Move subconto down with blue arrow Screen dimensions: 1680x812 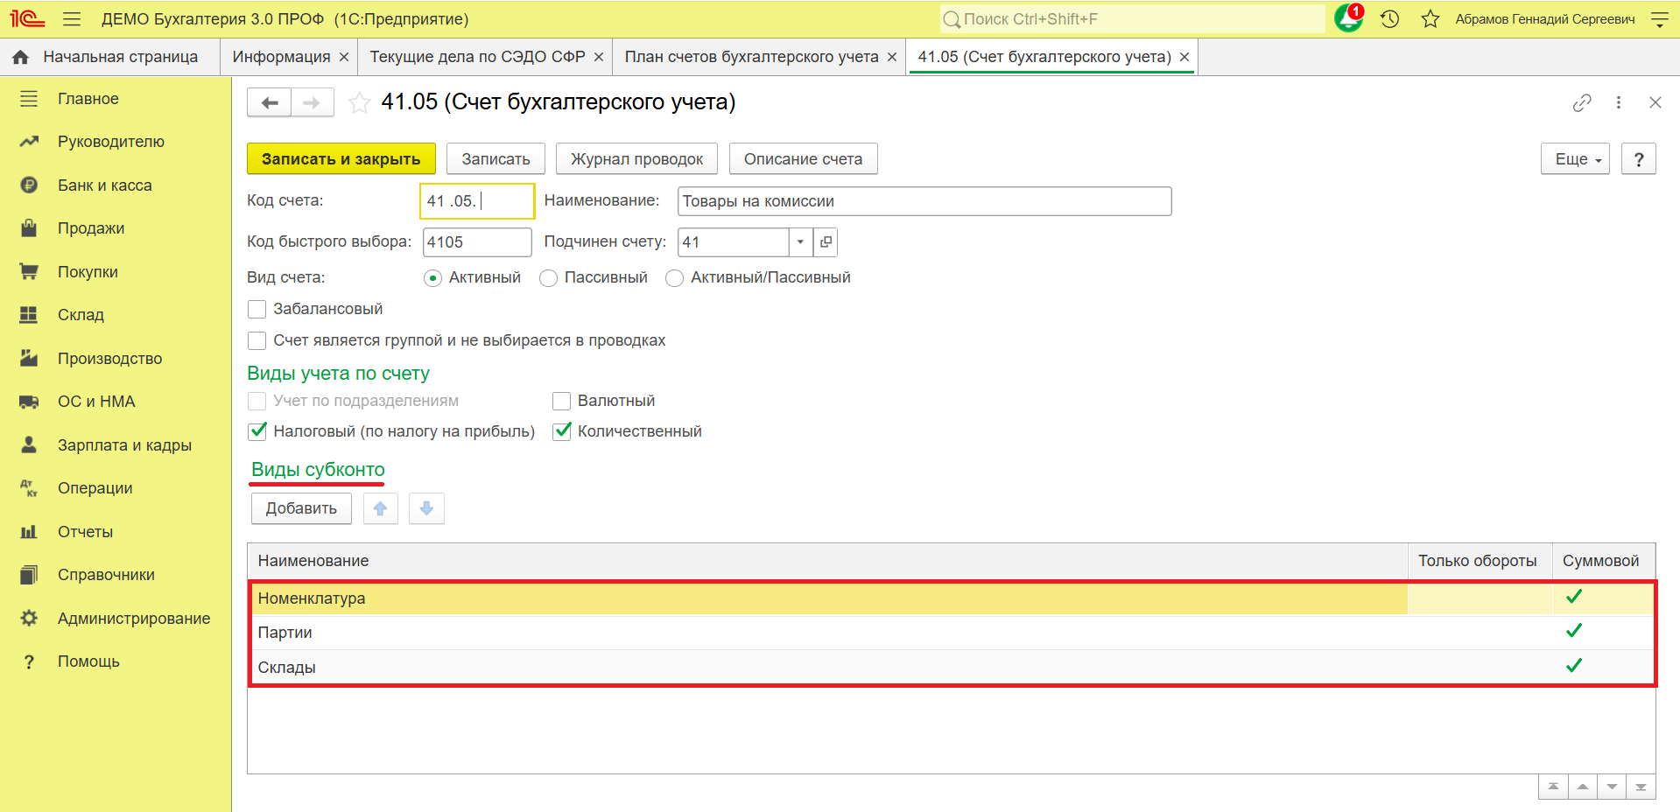click(x=426, y=508)
